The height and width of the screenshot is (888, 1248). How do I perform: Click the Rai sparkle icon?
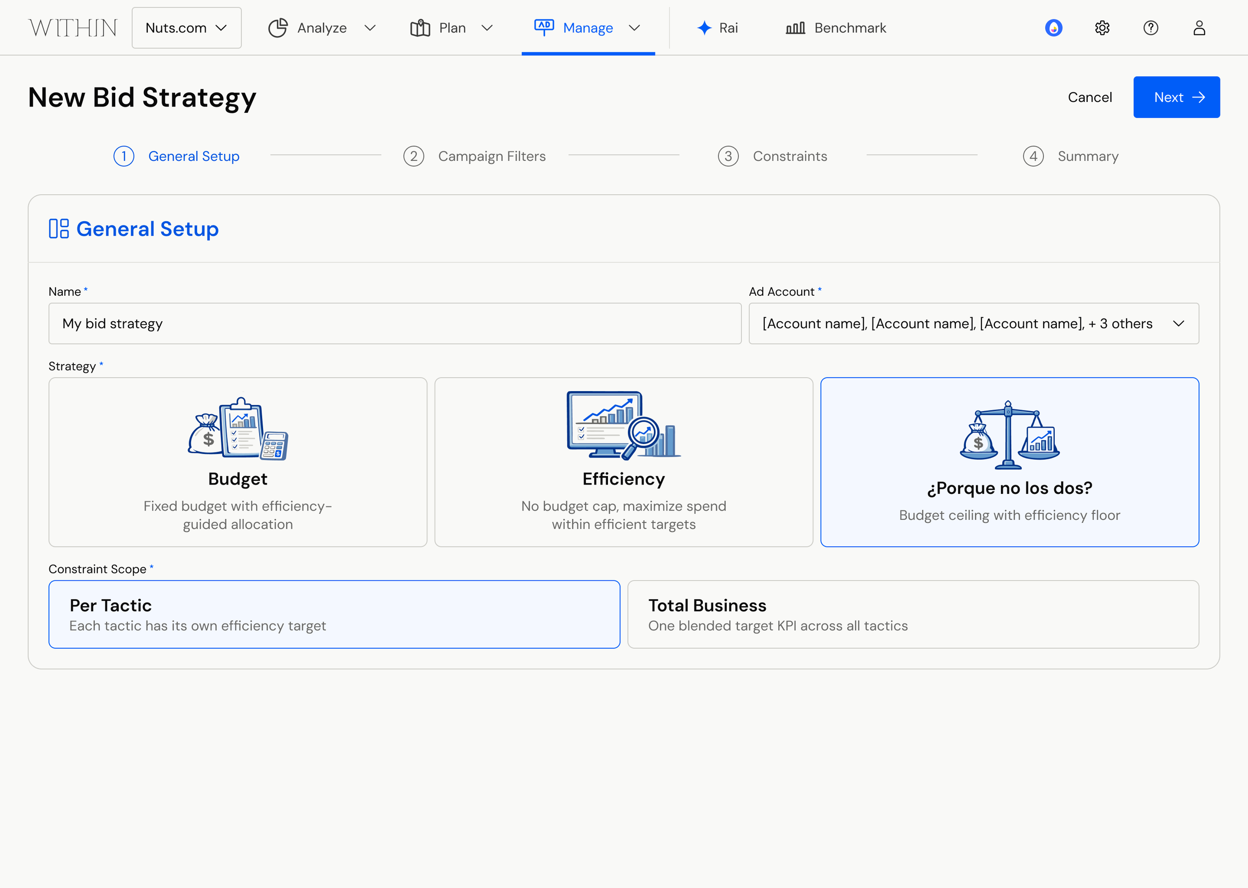click(x=704, y=28)
